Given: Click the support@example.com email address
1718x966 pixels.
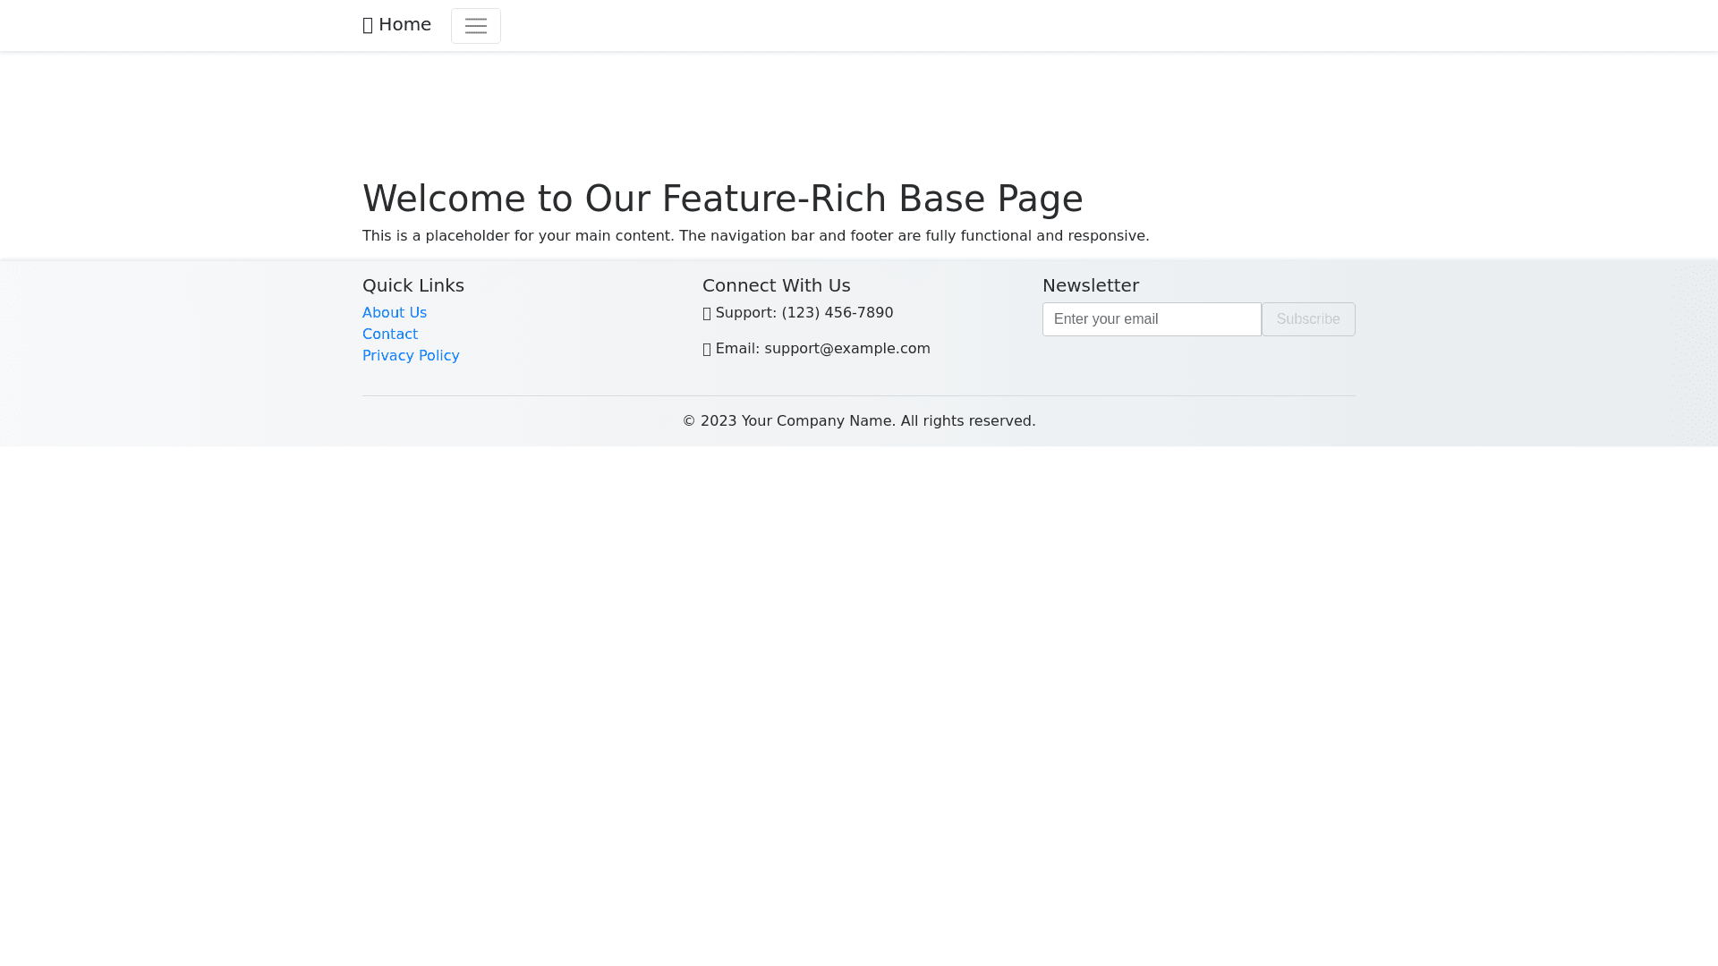Looking at the screenshot, I should pos(846,349).
